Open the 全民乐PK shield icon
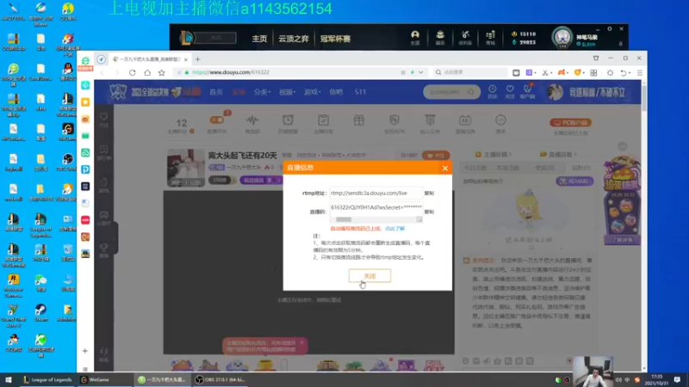Screen dimensions: 689x387 [394, 120]
